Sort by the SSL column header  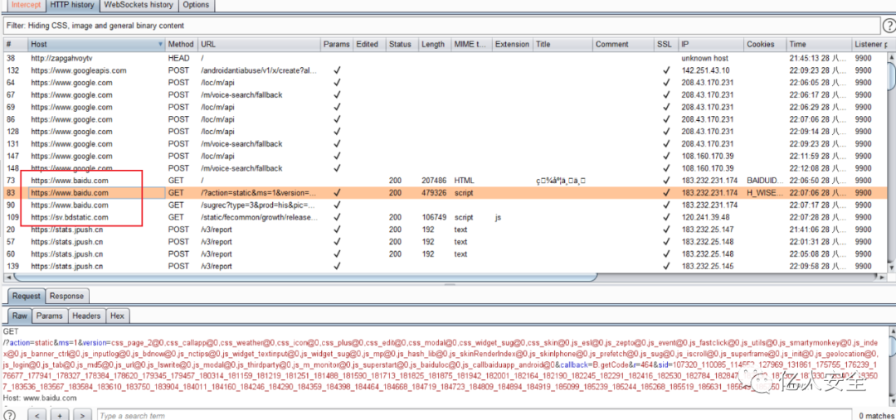665,44
